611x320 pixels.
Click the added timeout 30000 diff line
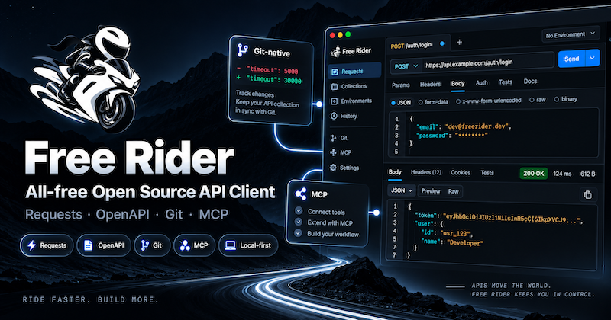[269, 80]
